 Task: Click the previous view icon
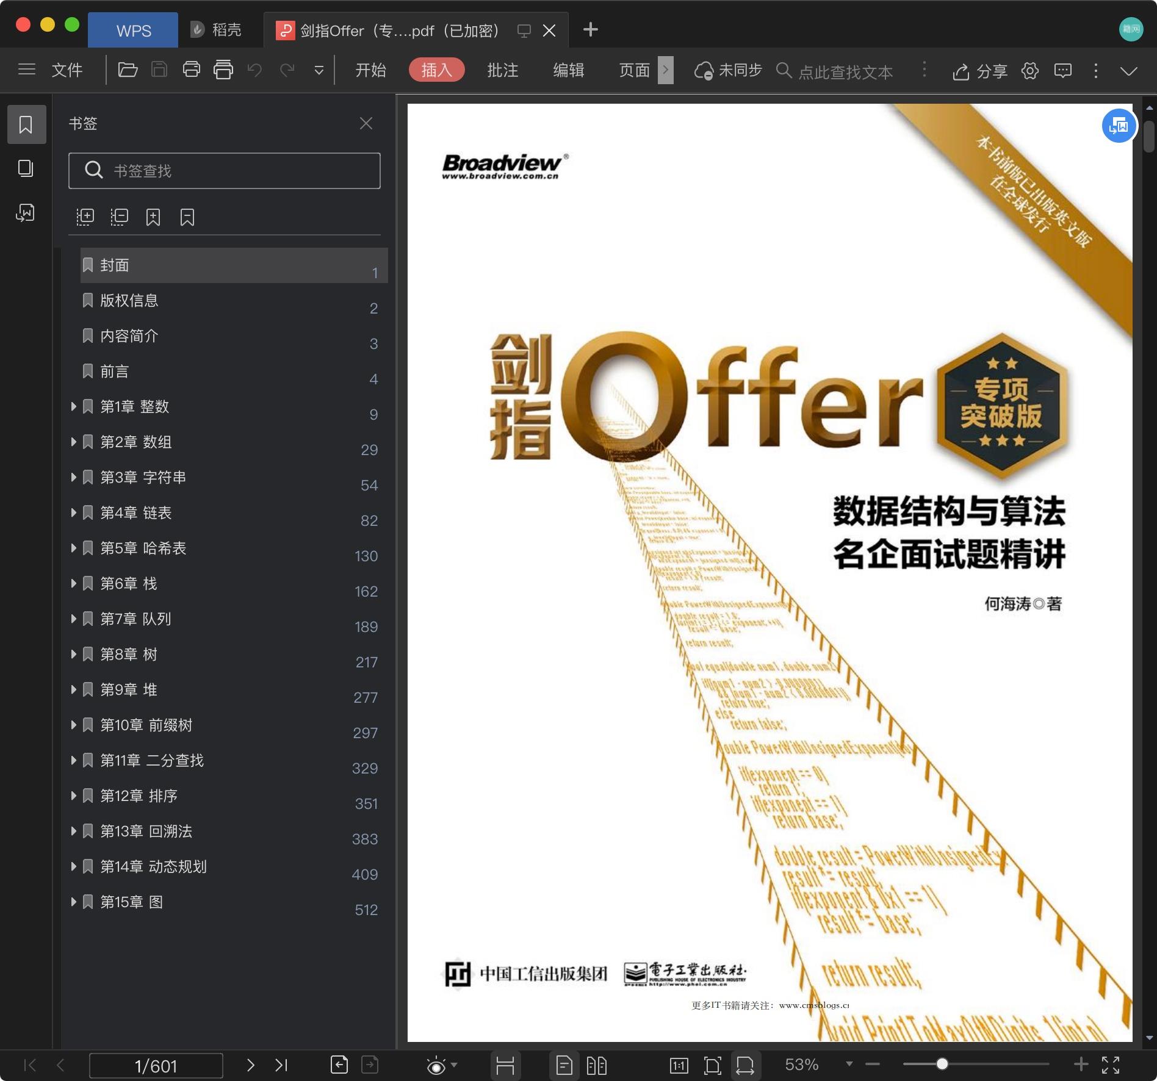339,1065
